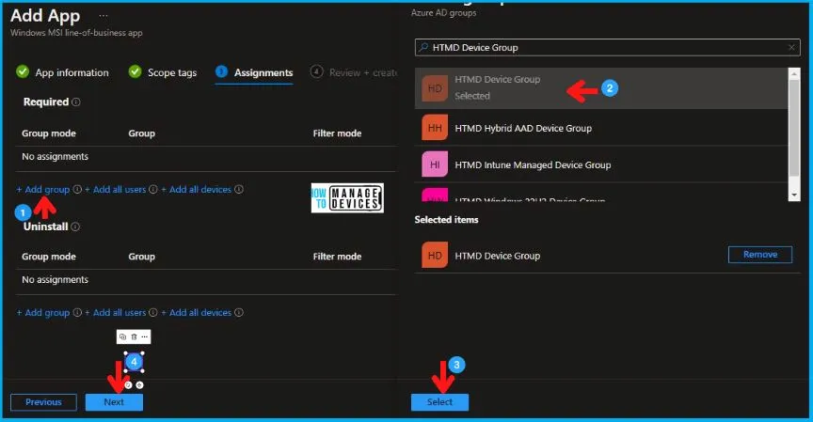Click the App information step checkmark icon
This screenshot has width=813, height=422.
pos(23,71)
